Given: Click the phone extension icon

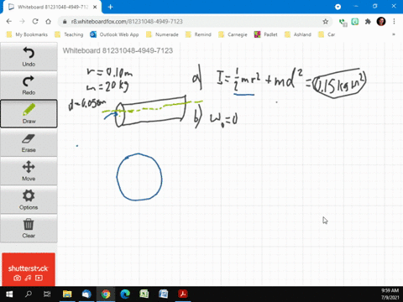Looking at the screenshot, I should tap(343, 22).
